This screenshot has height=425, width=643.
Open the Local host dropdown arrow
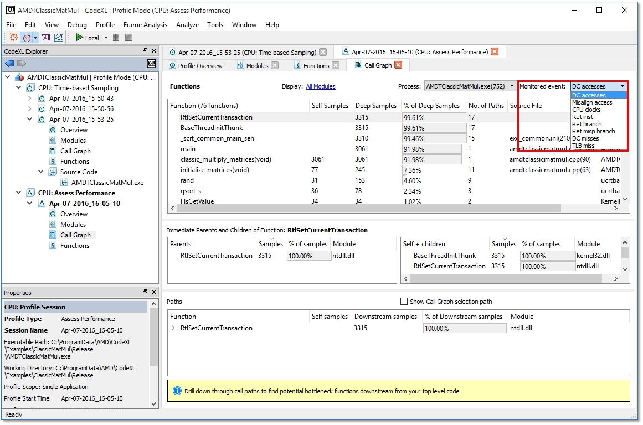106,38
